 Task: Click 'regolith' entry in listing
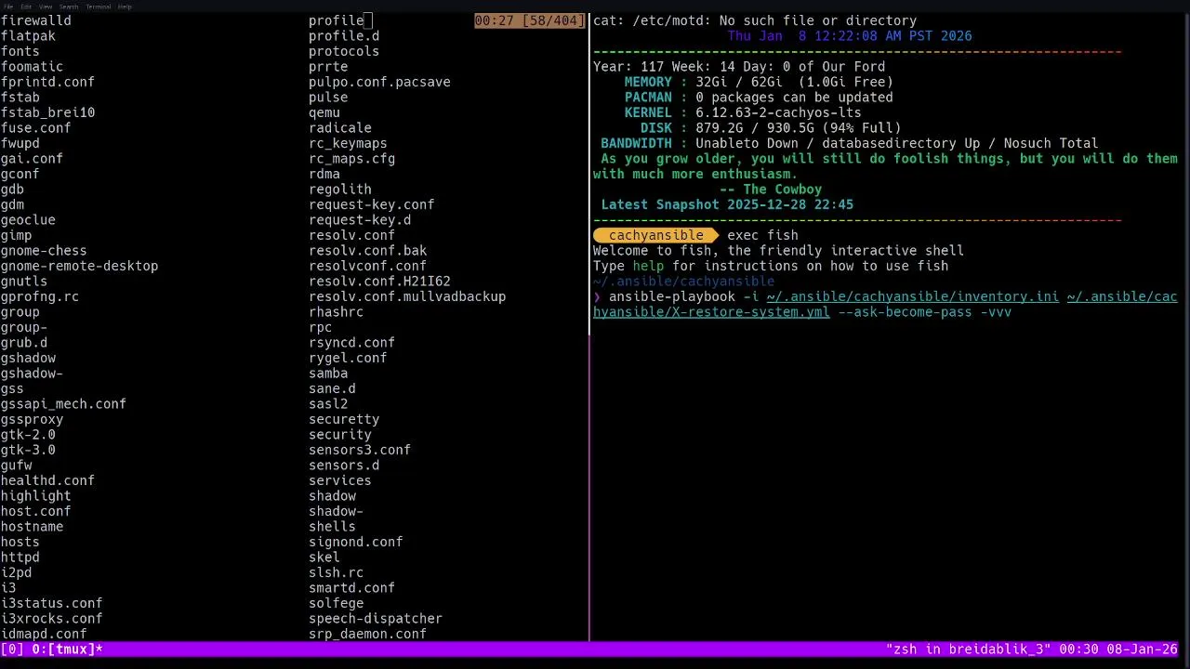pos(340,190)
